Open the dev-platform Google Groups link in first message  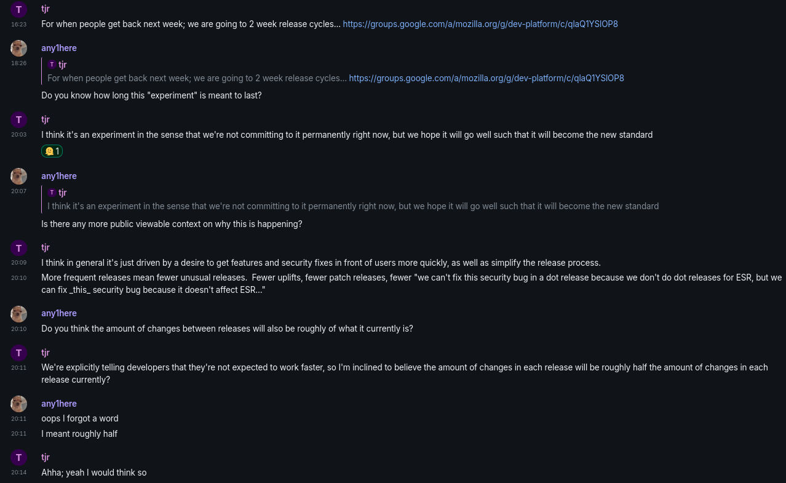tap(480, 24)
